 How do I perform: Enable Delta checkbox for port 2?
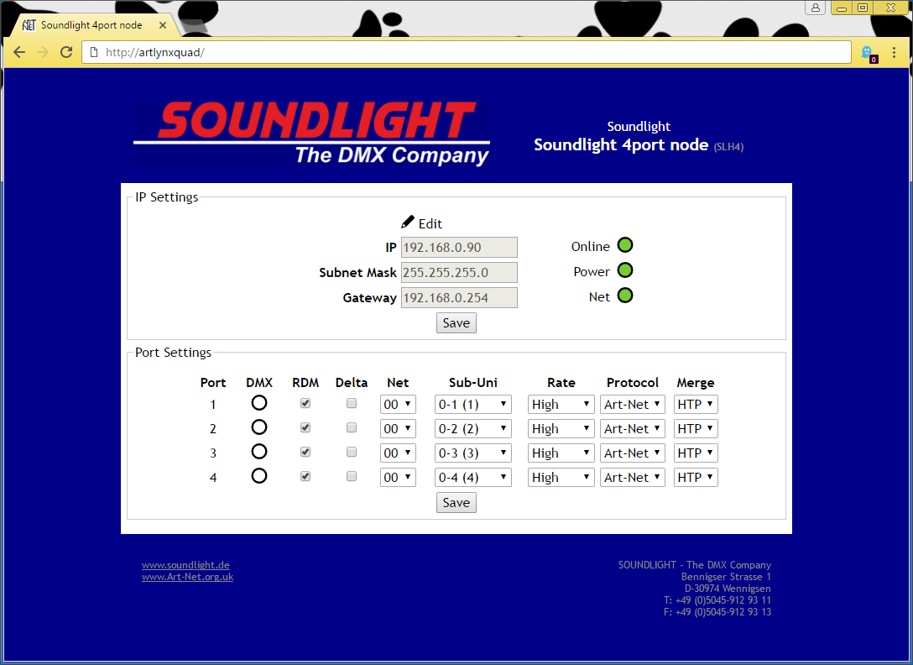click(352, 427)
